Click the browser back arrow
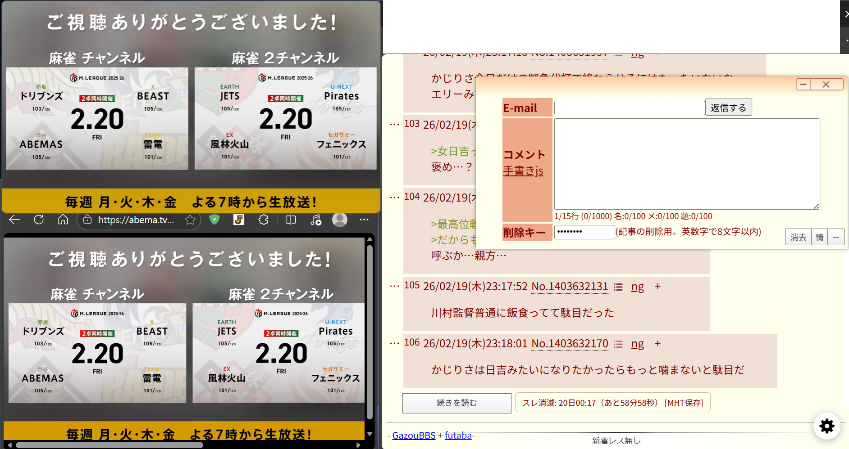Screen dimensions: 849x449 (14, 220)
